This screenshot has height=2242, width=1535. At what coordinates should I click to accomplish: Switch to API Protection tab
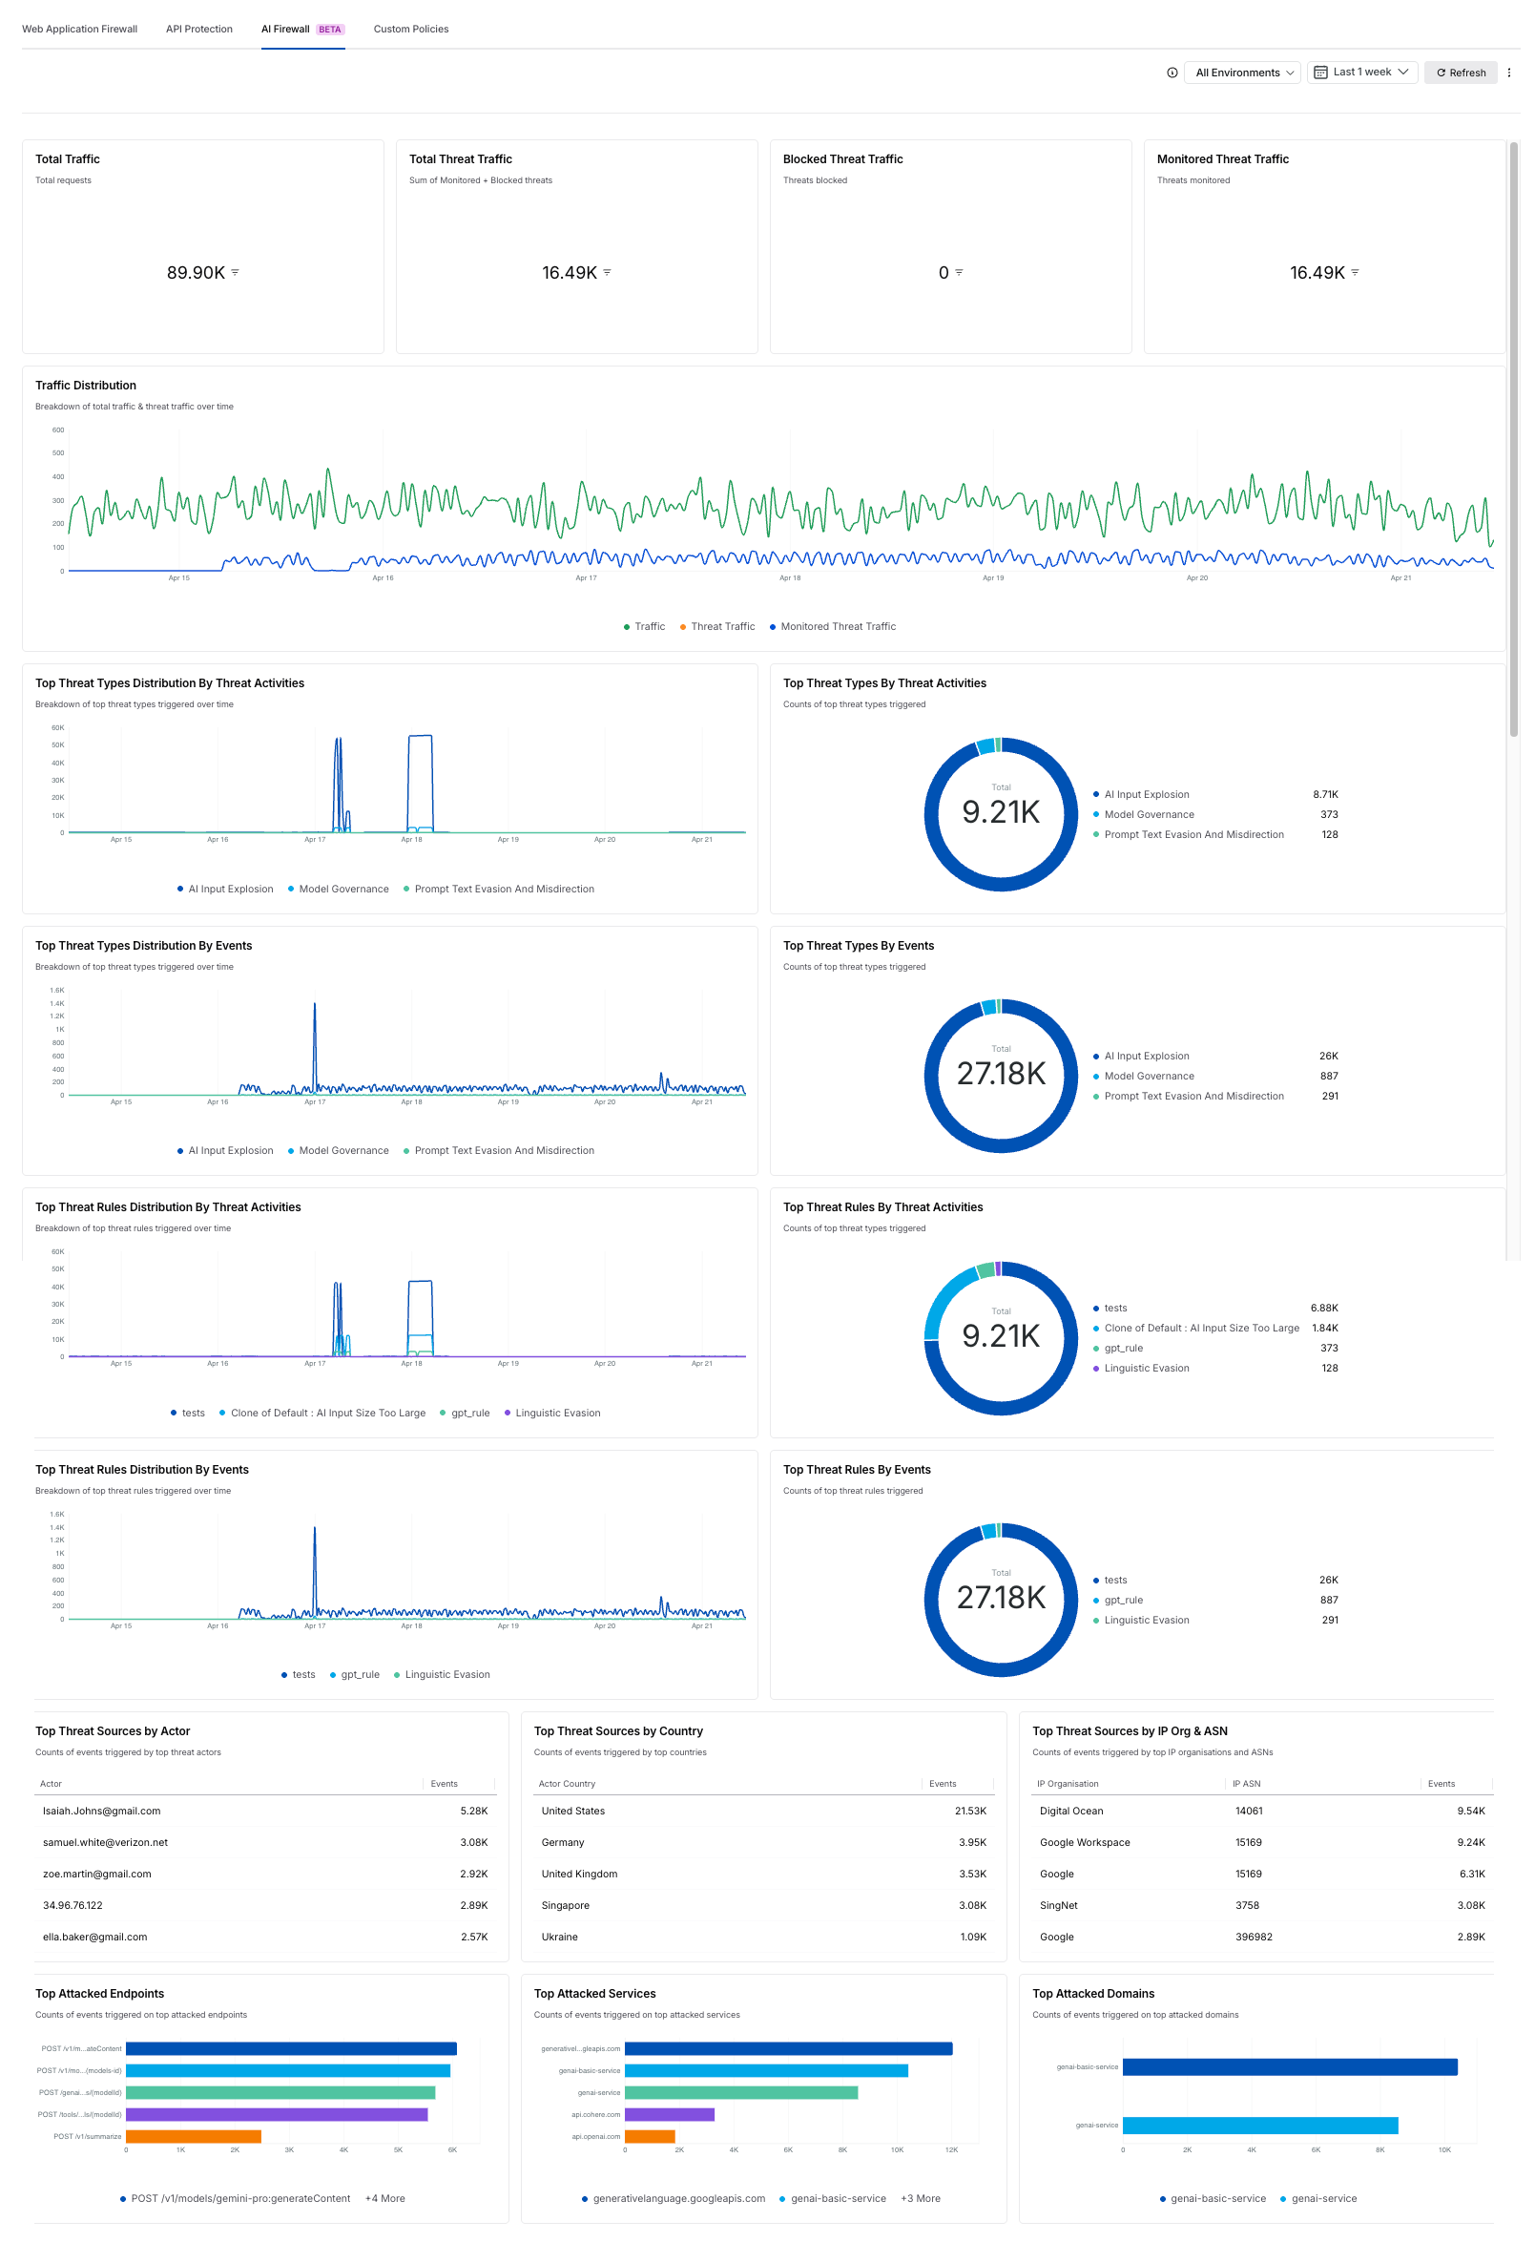[x=199, y=29]
